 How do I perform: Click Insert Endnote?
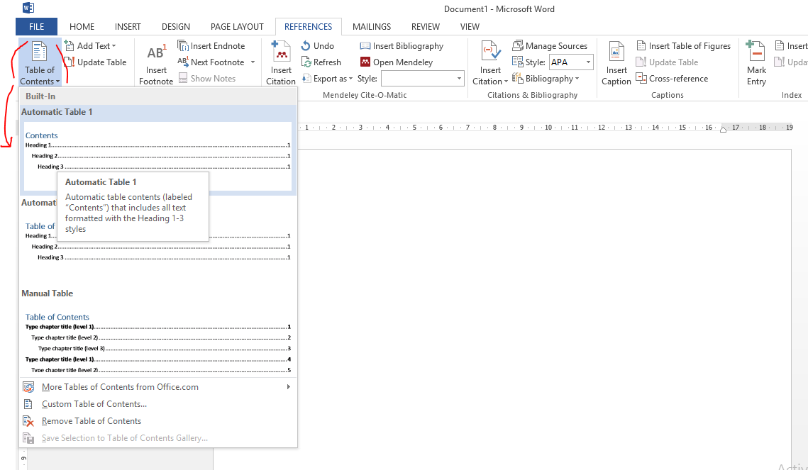[211, 46]
